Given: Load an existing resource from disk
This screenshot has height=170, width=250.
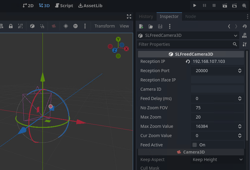Looking at the screenshot, I should click(151, 26).
